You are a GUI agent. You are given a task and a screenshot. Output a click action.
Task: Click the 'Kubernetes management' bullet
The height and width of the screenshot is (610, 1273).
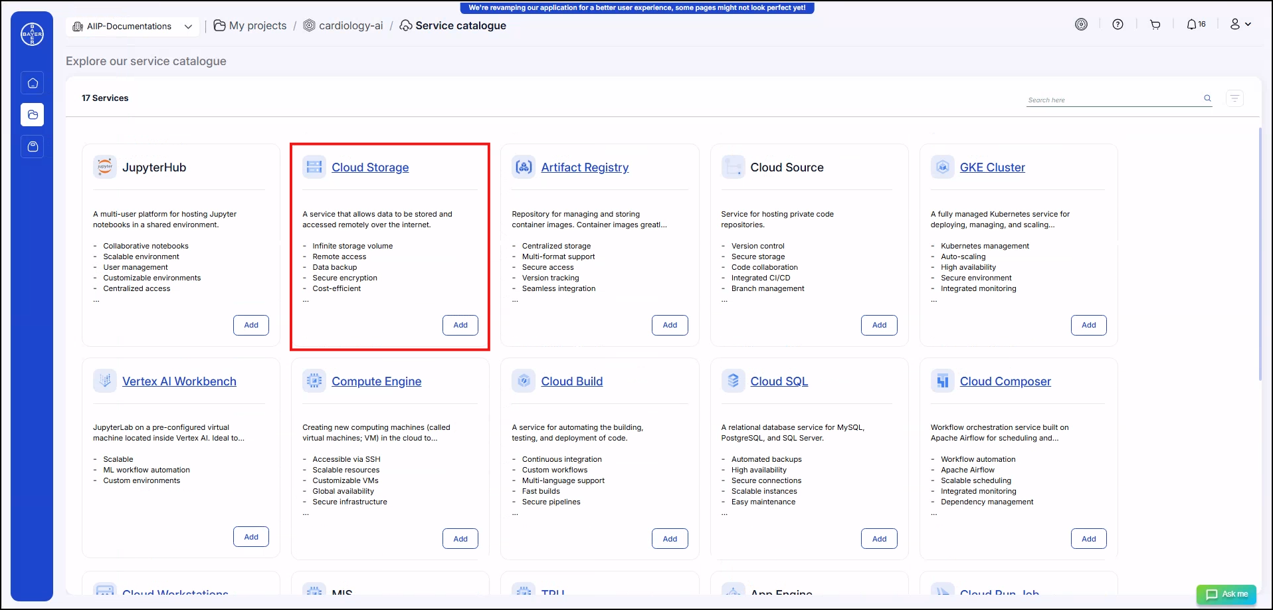[x=985, y=246]
